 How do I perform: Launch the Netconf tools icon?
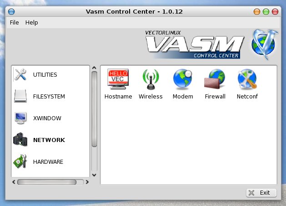[x=247, y=79]
